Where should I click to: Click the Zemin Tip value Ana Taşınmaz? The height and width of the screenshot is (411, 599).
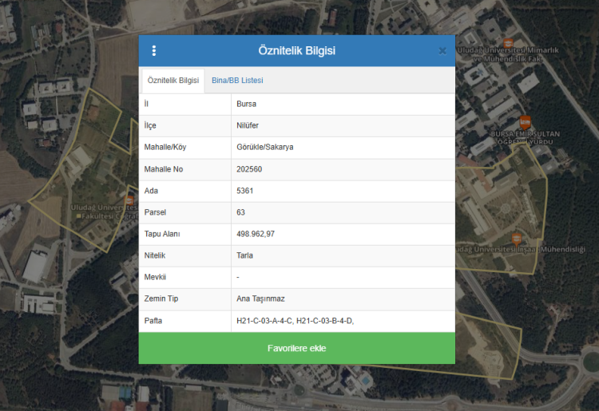(x=260, y=298)
